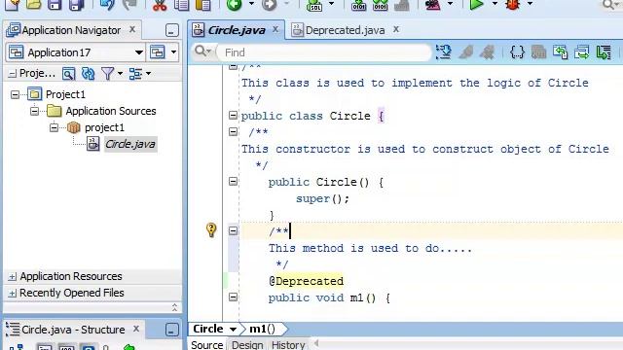This screenshot has height=350, width=623.
Task: Click the Application Navigator panel icon
Action: point(14,30)
